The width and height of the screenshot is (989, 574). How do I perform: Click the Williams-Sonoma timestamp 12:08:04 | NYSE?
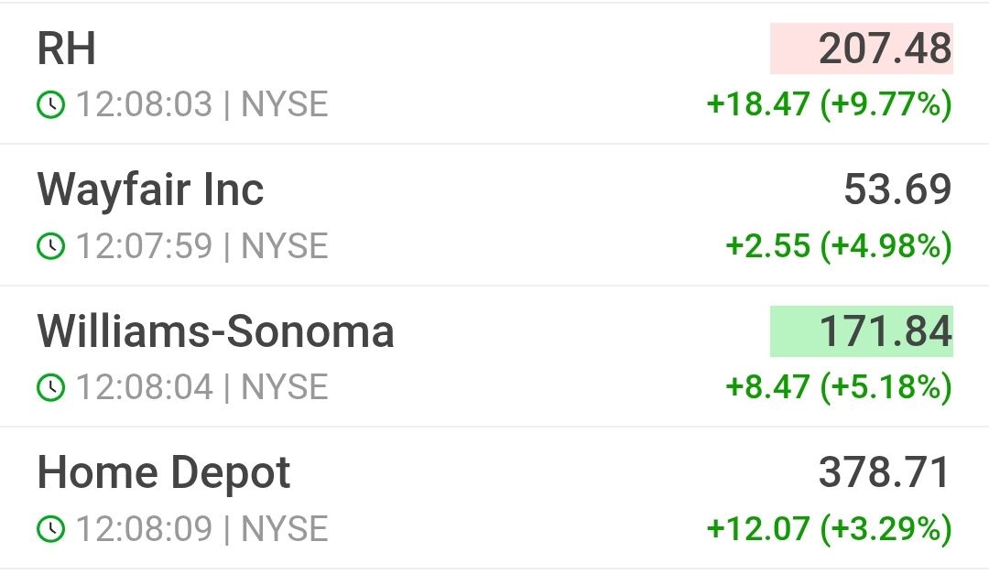[201, 386]
